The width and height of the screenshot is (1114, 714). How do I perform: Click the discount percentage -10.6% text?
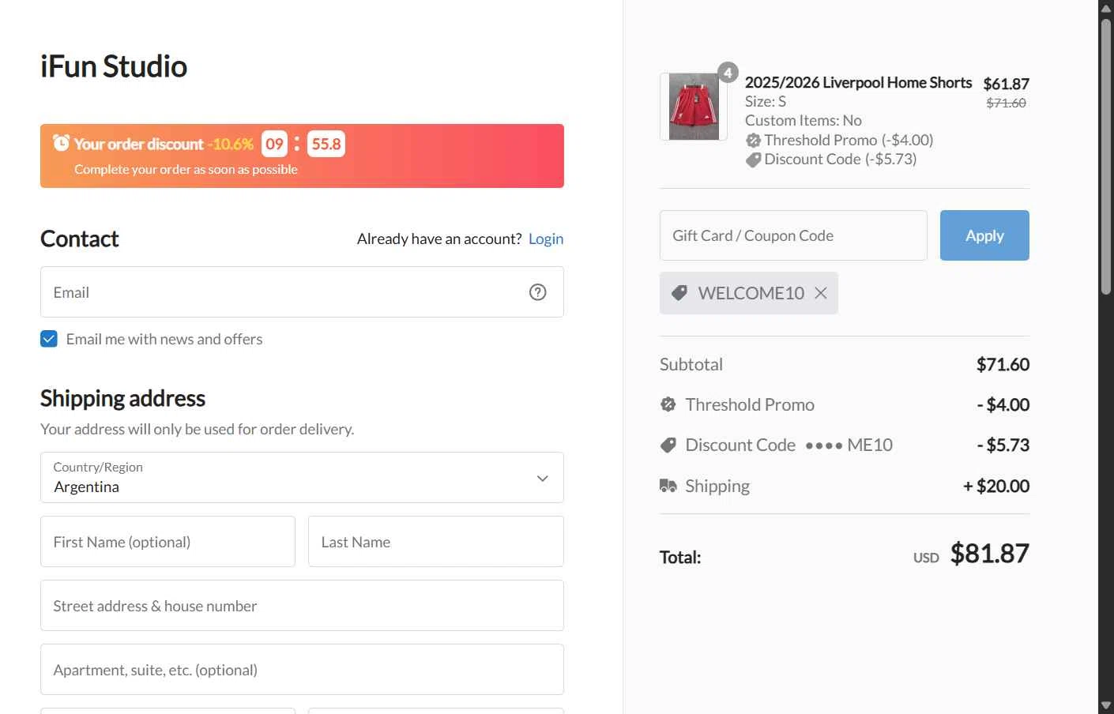pos(230,145)
